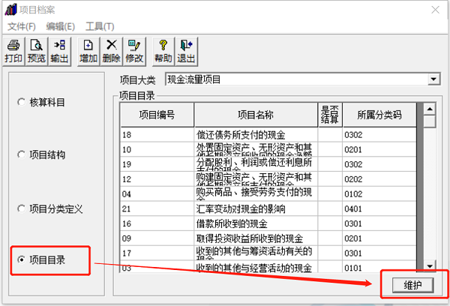Select row 汇率变动对现金的影响
Viewport: 450px width, 306px height.
click(x=268, y=208)
